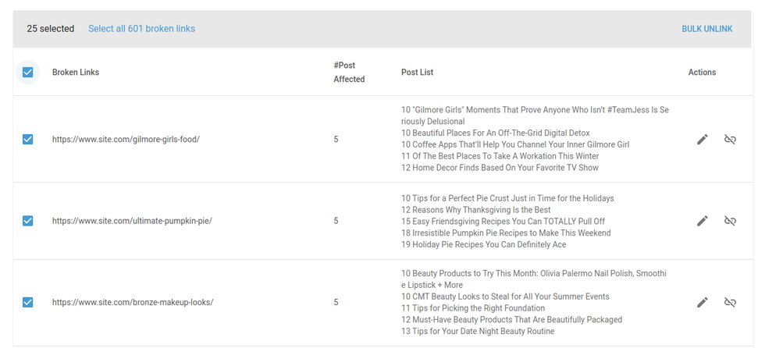Edit the ultimate-pumpkin-pie broken link

[x=703, y=221]
